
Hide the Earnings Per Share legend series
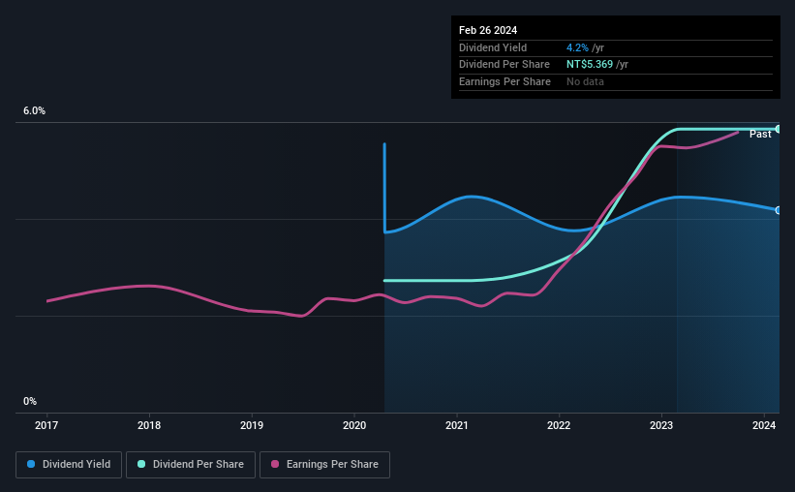tap(323, 465)
